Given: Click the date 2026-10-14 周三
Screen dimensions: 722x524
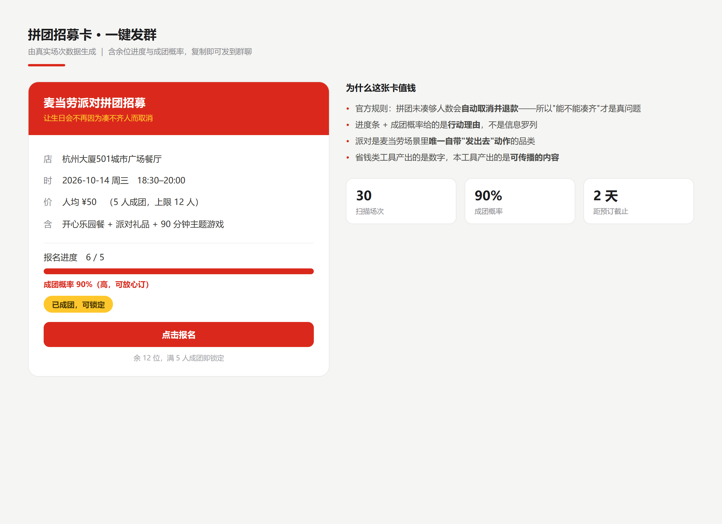Looking at the screenshot, I should point(95,180).
